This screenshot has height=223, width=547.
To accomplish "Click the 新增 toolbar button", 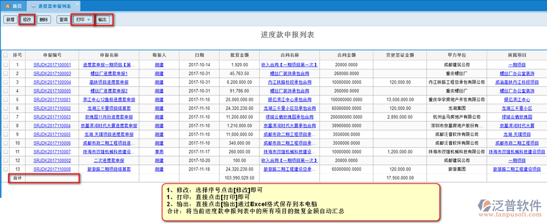I will (10, 19).
